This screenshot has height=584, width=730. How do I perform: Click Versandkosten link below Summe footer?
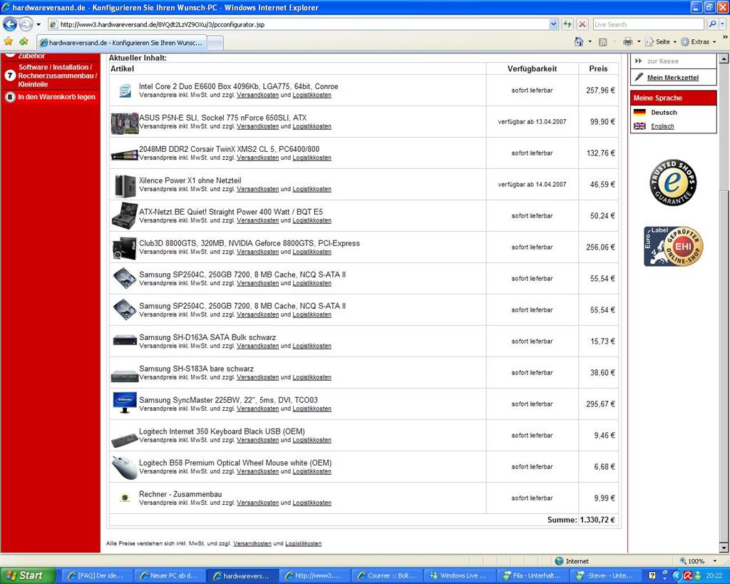point(252,543)
